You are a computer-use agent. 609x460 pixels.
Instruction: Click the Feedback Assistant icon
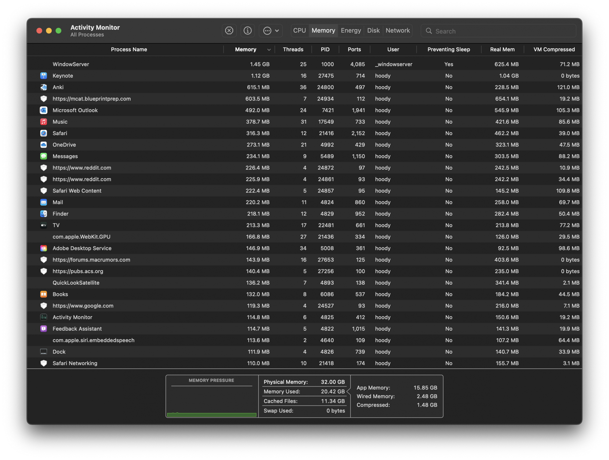tap(44, 329)
